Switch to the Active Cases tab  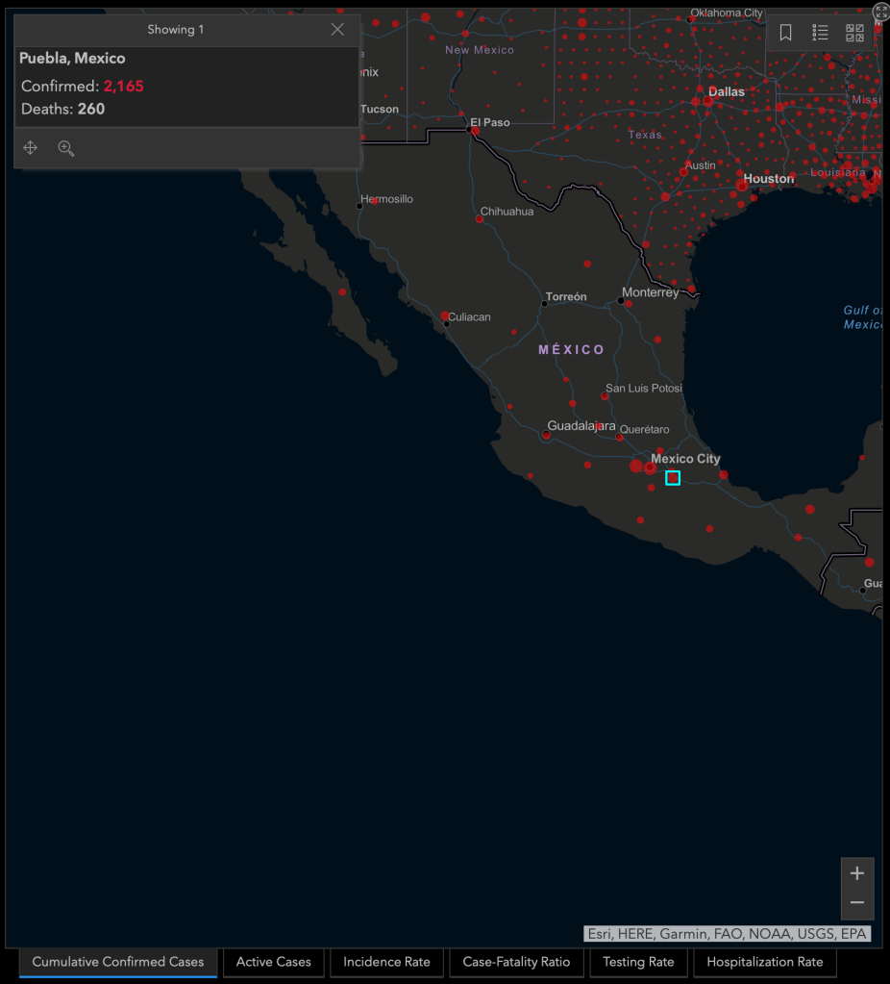click(274, 962)
